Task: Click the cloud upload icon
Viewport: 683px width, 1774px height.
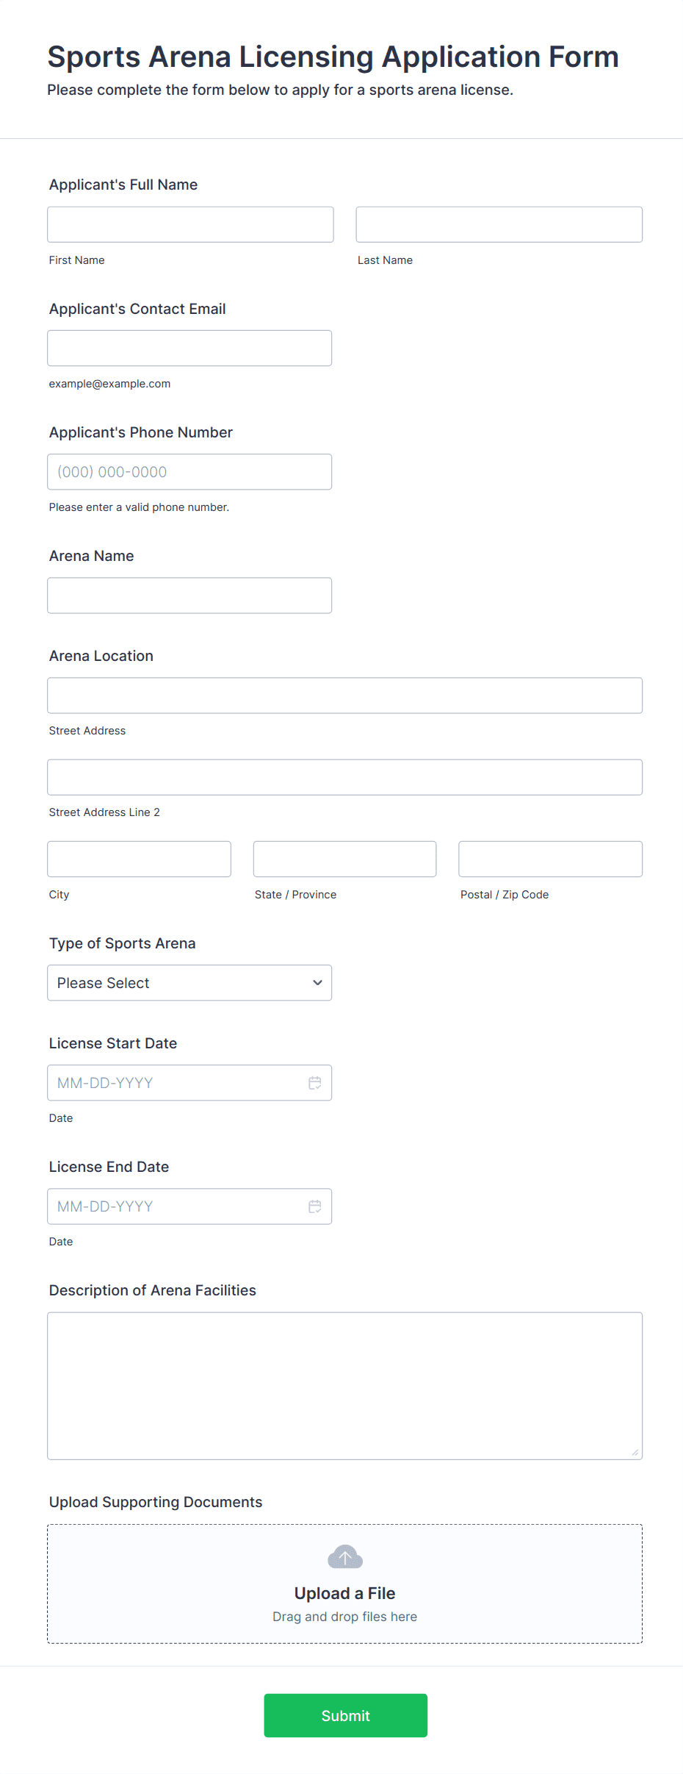Action: click(344, 1556)
